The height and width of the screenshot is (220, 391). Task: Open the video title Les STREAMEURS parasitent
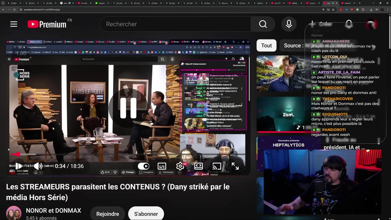118,192
